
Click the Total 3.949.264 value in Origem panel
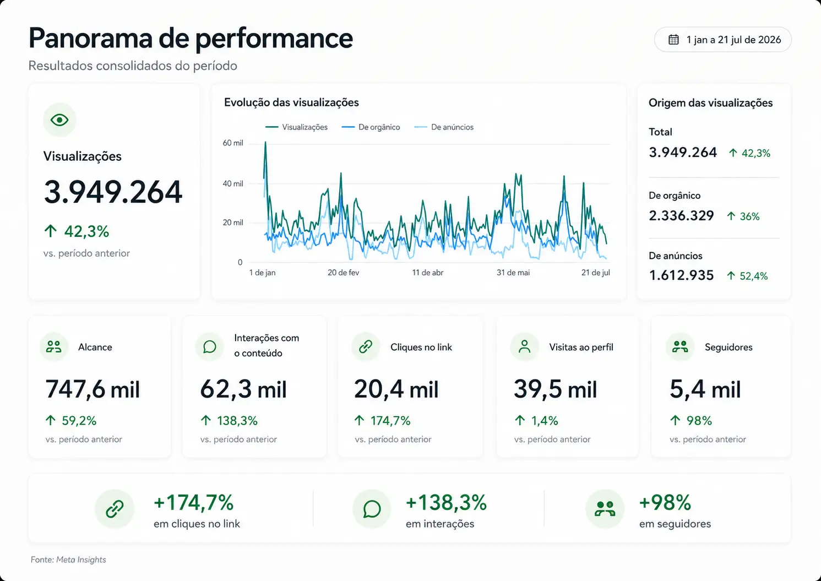point(683,153)
